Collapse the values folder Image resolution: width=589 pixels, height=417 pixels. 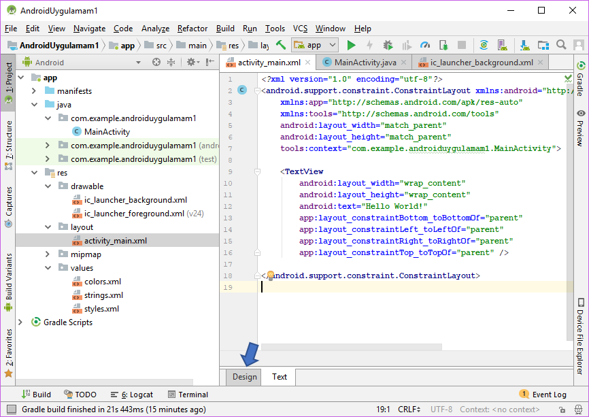point(48,268)
